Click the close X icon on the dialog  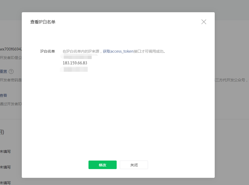(x=204, y=22)
